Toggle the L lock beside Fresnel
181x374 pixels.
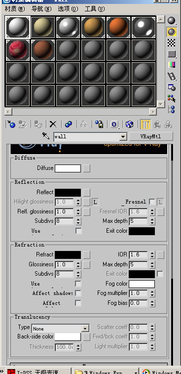tap(160, 202)
